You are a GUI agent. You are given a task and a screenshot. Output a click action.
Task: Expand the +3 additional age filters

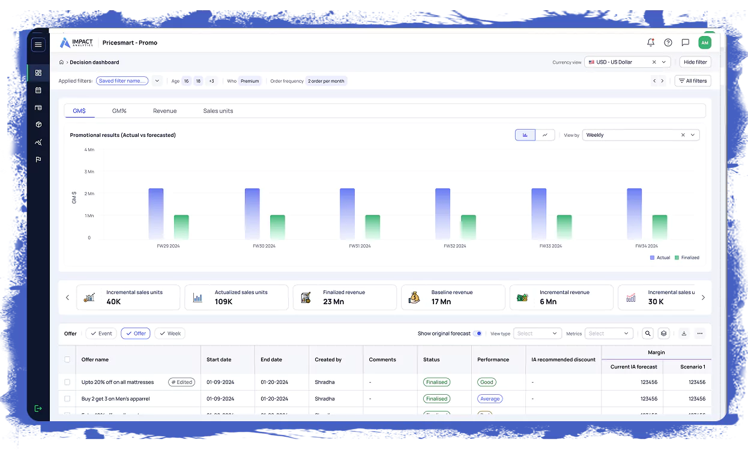211,81
